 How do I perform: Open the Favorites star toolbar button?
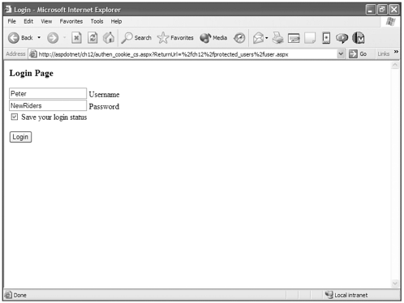click(175, 38)
